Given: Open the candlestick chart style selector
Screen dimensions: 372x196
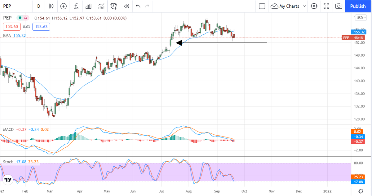Looking at the screenshot, I should 51,6.
